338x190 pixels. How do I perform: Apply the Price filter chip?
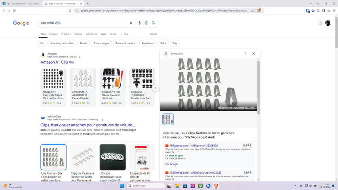[163, 44]
